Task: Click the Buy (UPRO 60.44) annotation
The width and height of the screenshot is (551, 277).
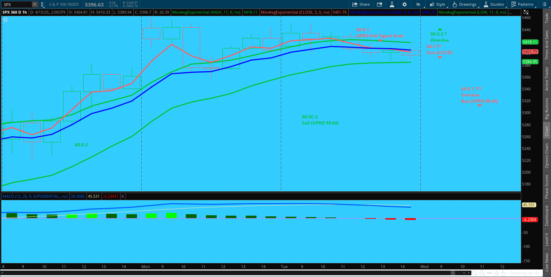Action: pos(480,101)
